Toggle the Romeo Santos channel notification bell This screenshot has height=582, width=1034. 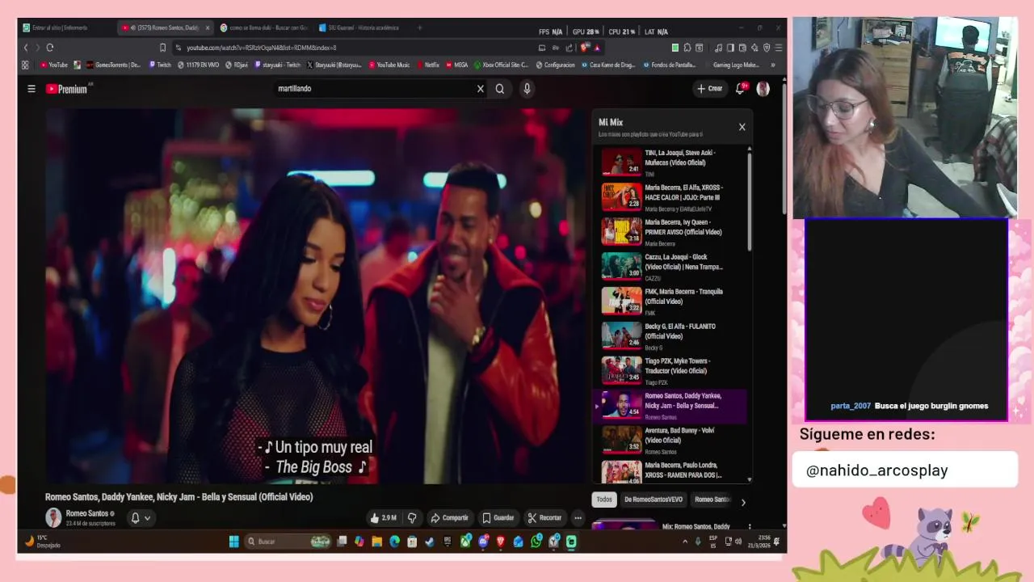(141, 518)
